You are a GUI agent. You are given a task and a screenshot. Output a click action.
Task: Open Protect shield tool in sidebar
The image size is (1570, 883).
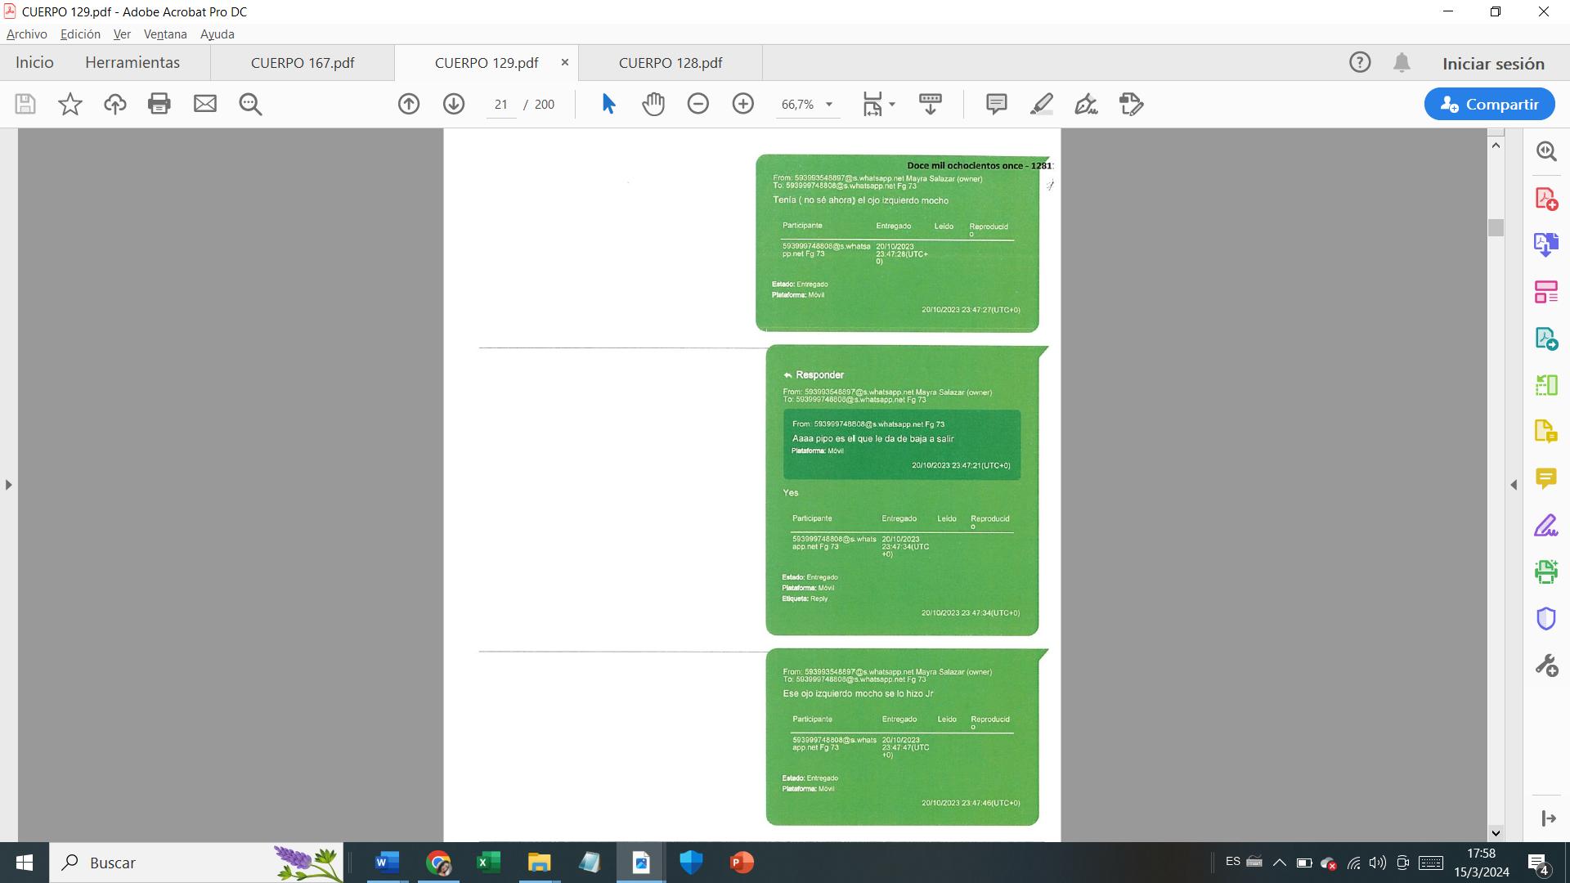pos(1546,618)
